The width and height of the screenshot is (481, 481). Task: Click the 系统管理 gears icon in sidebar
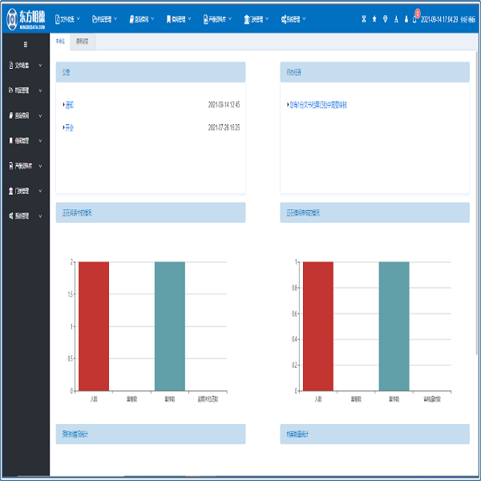coord(10,216)
